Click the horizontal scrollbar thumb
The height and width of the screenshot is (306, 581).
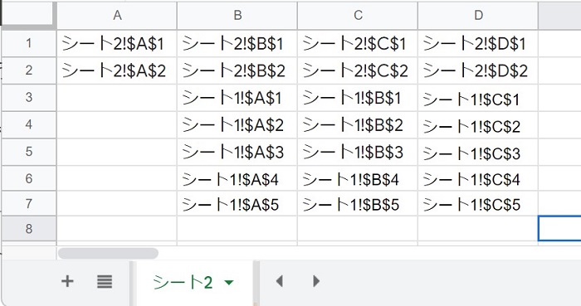click(x=108, y=254)
